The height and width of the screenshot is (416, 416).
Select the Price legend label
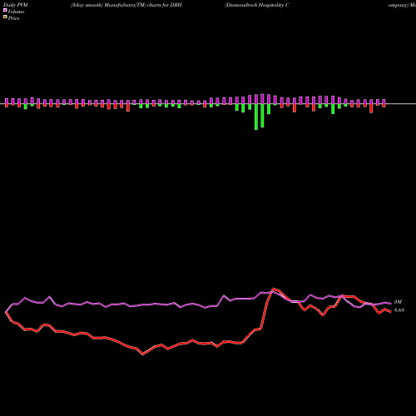(13, 18)
